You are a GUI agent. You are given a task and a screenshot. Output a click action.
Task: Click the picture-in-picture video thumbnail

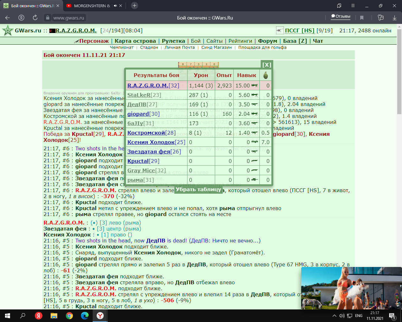351,288
